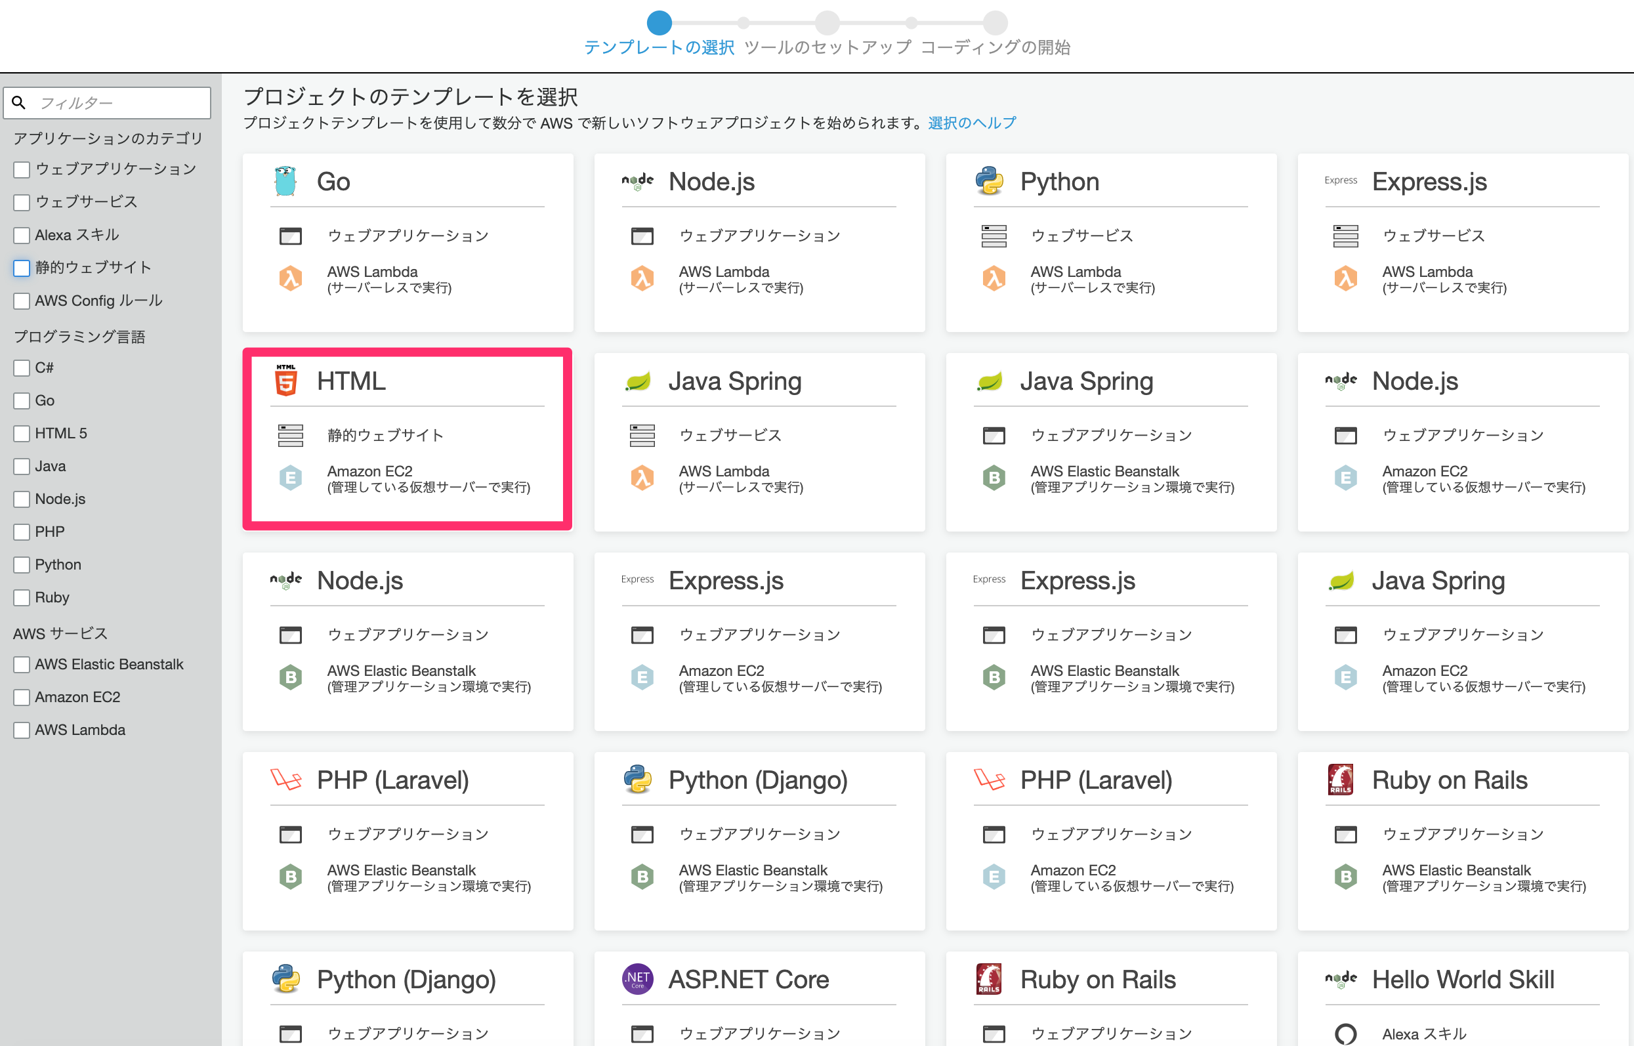Click the Python (Django) Beanstalk card logo
The height and width of the screenshot is (1046, 1634).
[x=638, y=780]
